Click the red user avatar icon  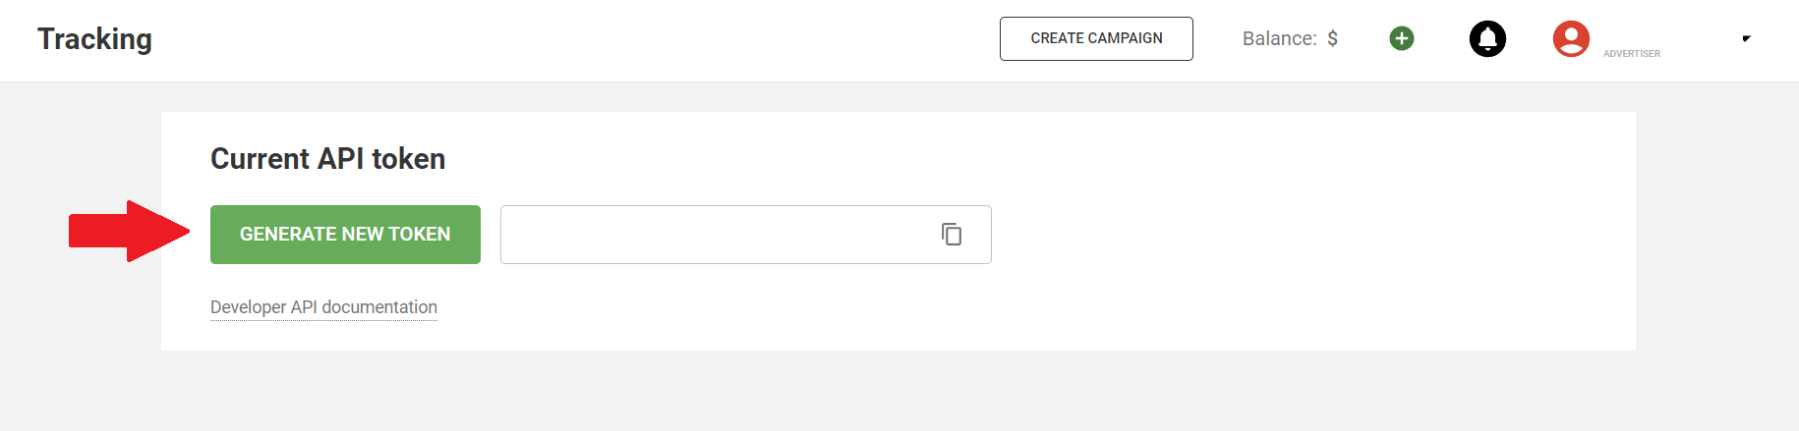pos(1571,38)
